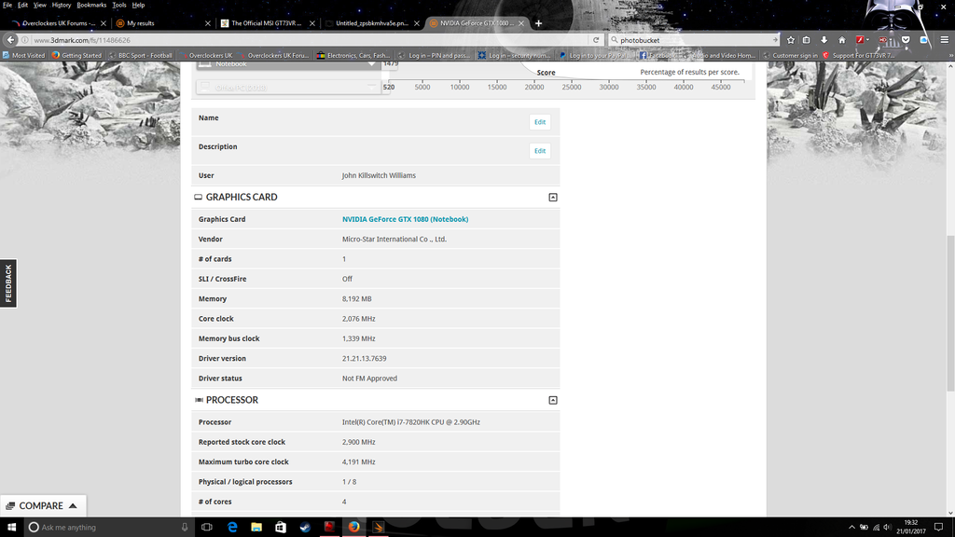Go back with the browser back arrow
955x537 pixels.
10,39
